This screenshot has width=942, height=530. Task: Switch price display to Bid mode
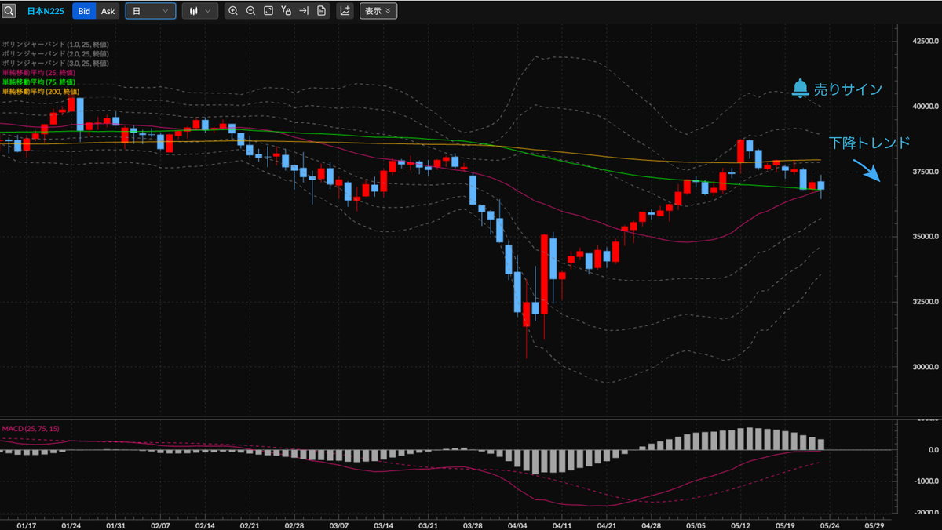84,11
